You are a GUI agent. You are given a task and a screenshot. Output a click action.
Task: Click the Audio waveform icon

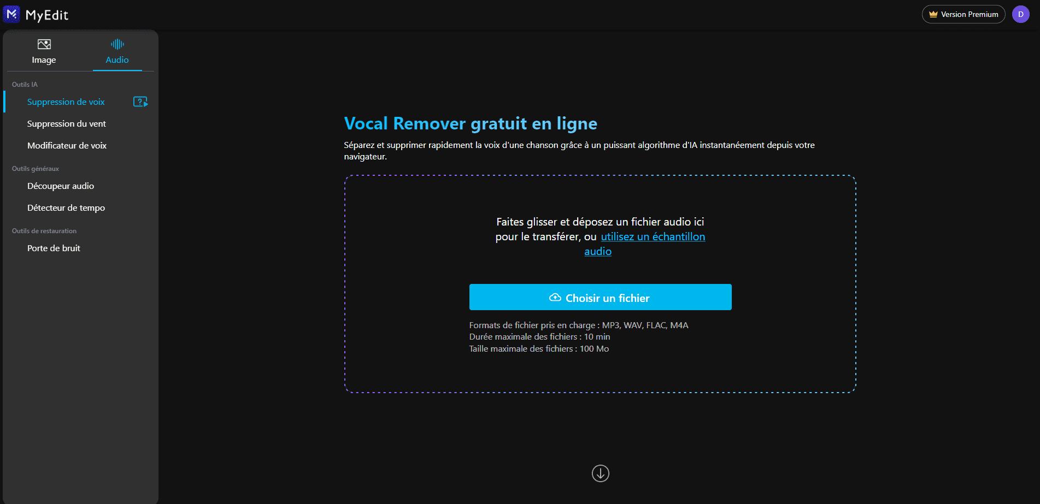(117, 44)
